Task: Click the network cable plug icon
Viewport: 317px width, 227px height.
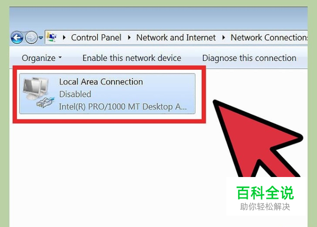Action: point(45,103)
